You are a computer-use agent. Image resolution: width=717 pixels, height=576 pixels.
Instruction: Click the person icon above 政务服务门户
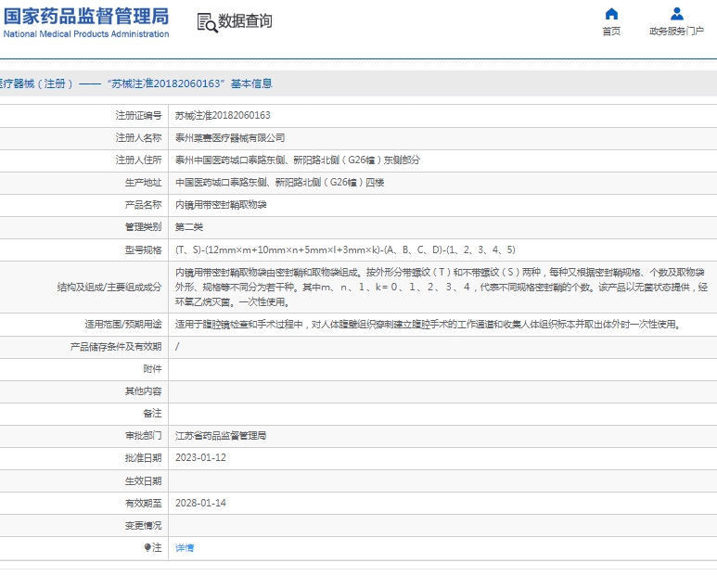tap(676, 14)
